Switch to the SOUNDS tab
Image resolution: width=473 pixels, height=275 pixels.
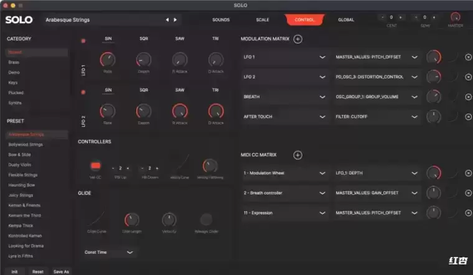pyautogui.click(x=221, y=20)
